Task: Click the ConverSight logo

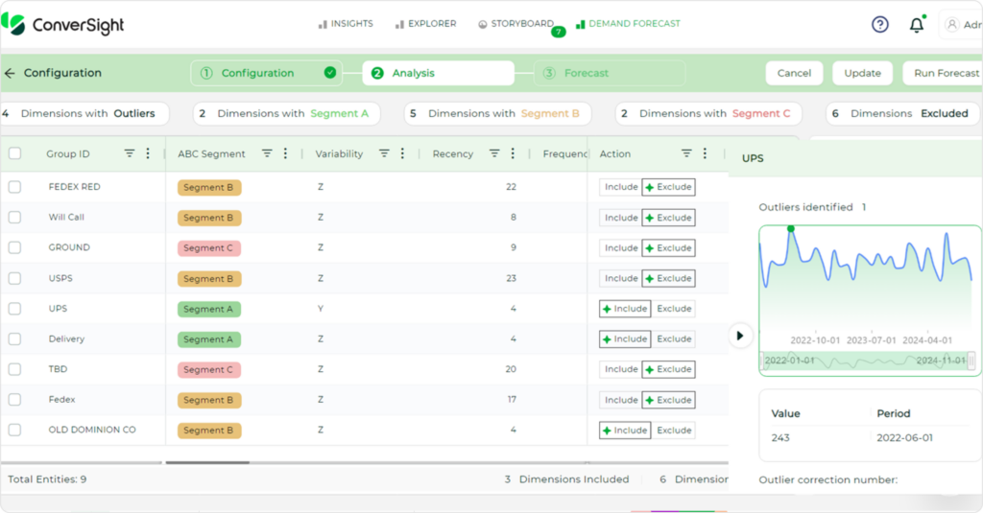Action: pyautogui.click(x=62, y=24)
